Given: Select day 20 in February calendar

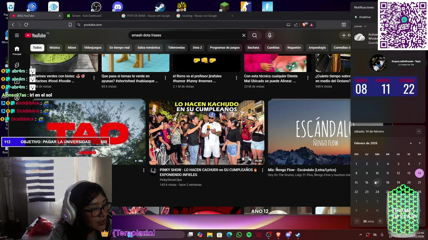Looking at the screenshot, I should [409, 182].
